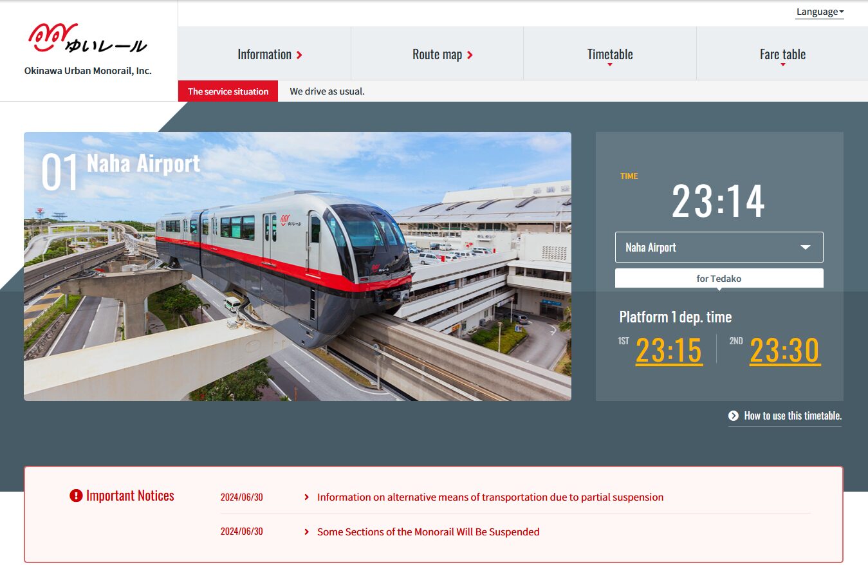
Task: Click the Naha Airport monorail photo
Action: click(x=297, y=266)
